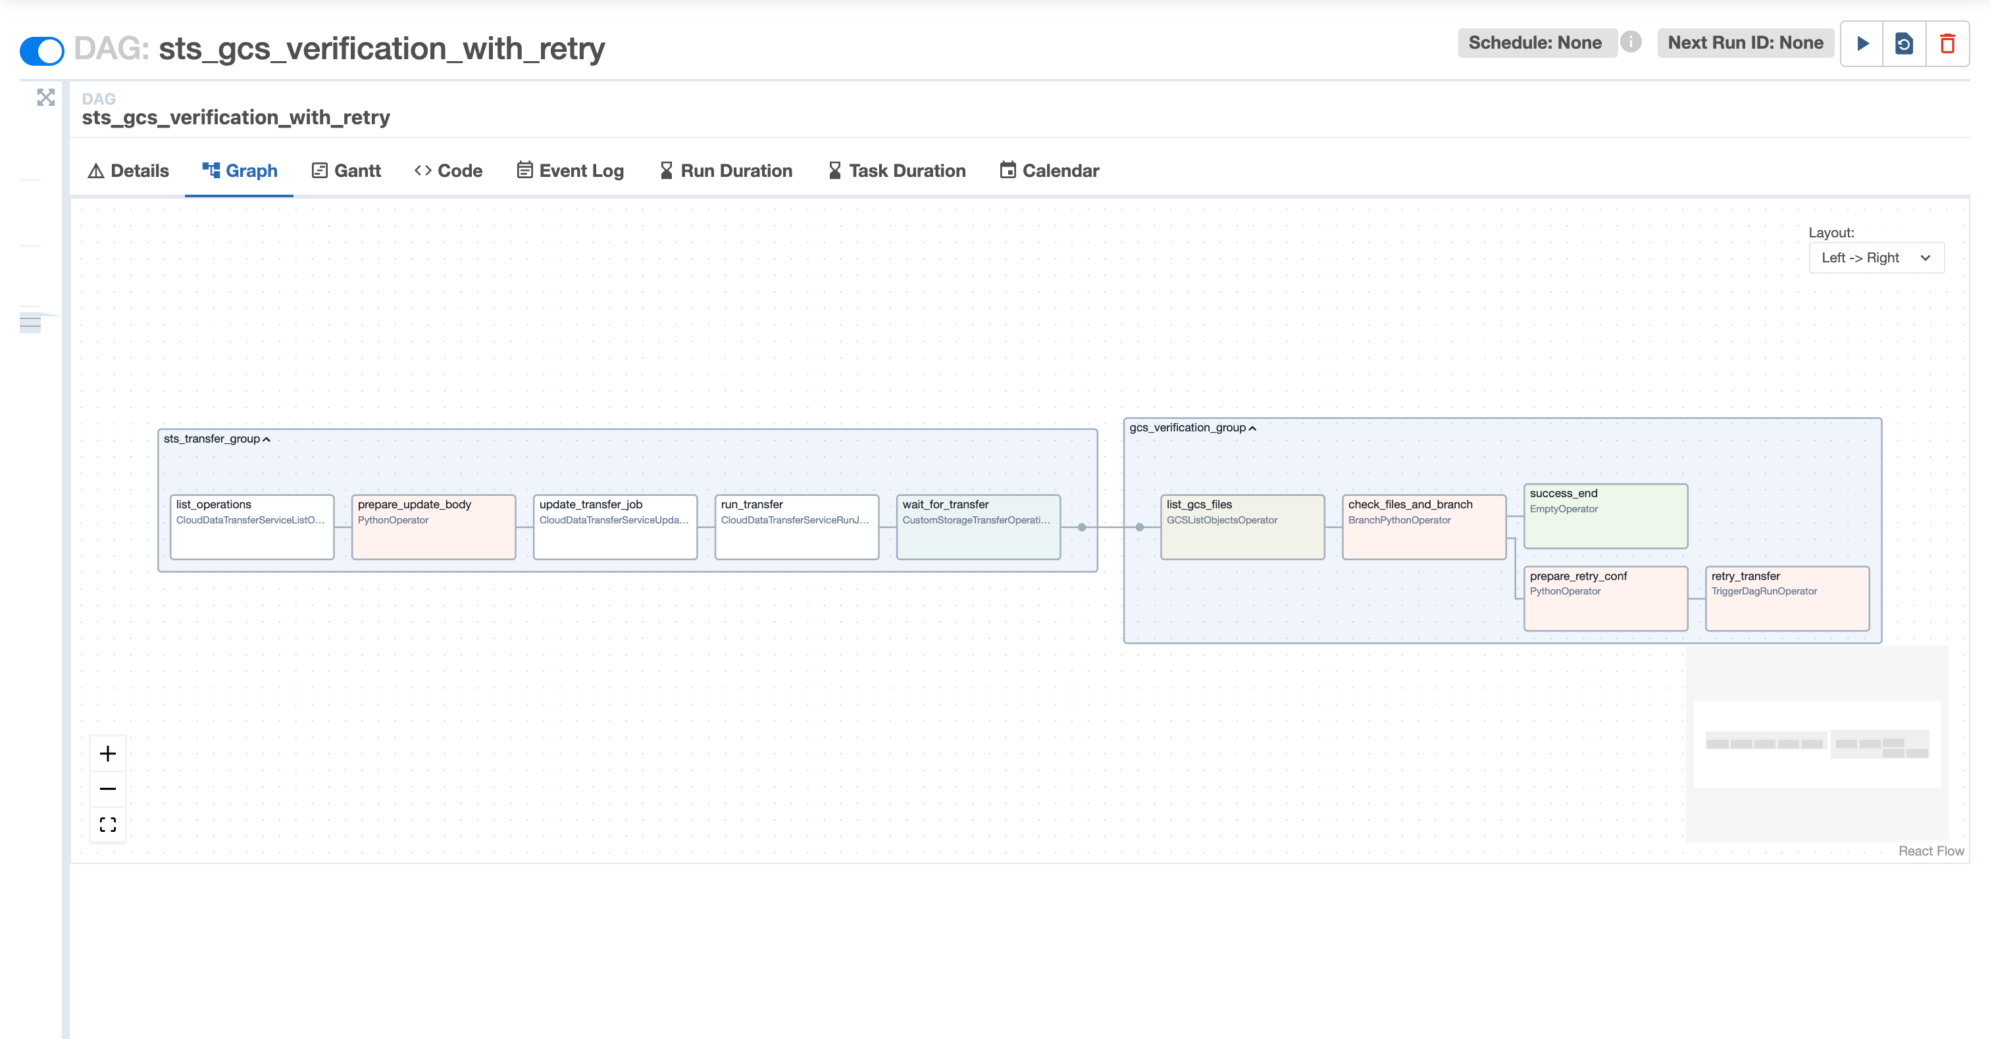Open the Layout direction dropdown

pyautogui.click(x=1875, y=258)
